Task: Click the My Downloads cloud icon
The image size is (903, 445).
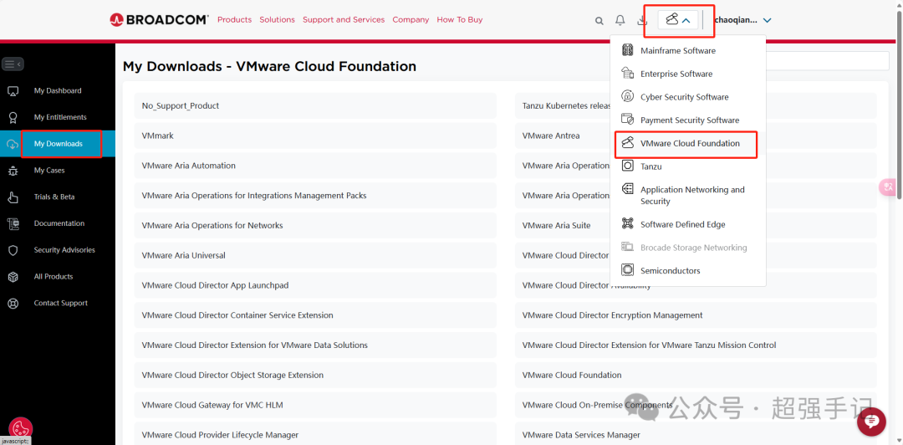Action: (x=12, y=144)
